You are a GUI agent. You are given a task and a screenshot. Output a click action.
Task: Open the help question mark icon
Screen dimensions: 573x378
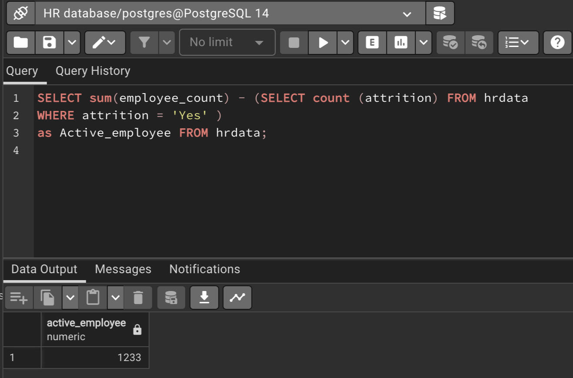pyautogui.click(x=557, y=42)
